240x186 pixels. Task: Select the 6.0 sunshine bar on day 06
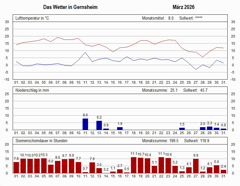(x=51, y=169)
